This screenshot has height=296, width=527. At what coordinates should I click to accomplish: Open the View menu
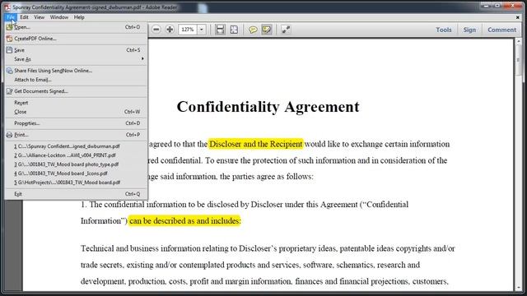[x=39, y=17]
